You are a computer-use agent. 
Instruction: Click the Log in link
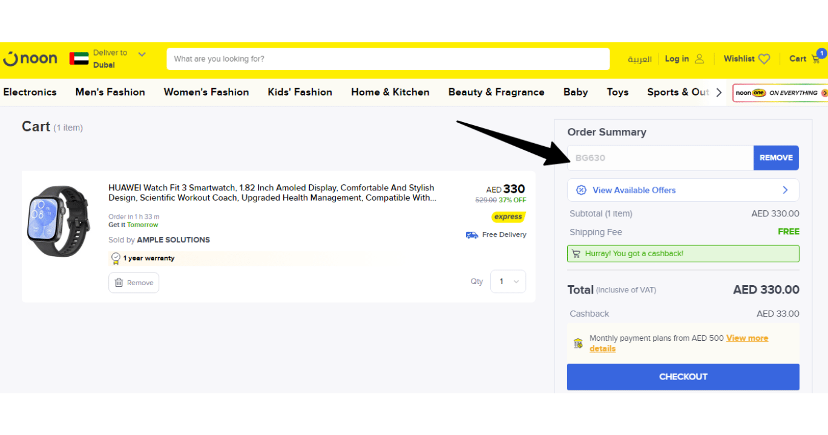click(x=677, y=59)
